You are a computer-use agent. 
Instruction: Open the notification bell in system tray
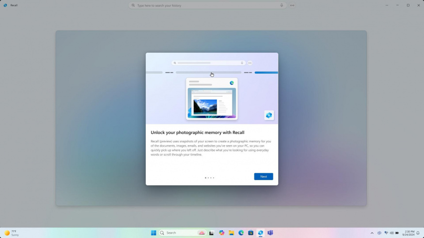[418, 233]
